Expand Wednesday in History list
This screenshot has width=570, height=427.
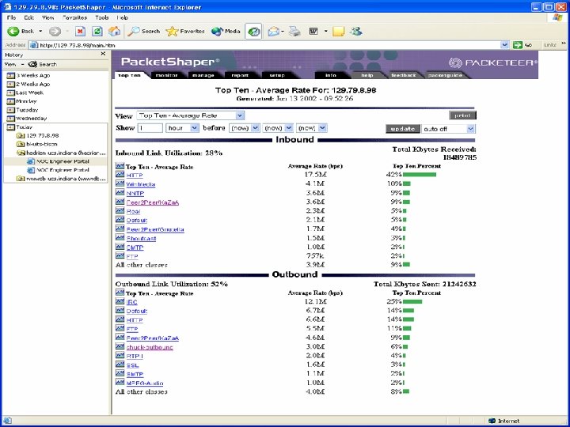(27, 119)
